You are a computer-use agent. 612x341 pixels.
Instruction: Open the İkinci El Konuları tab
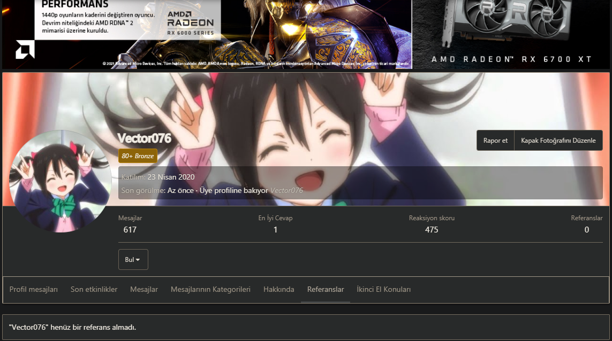pos(384,290)
